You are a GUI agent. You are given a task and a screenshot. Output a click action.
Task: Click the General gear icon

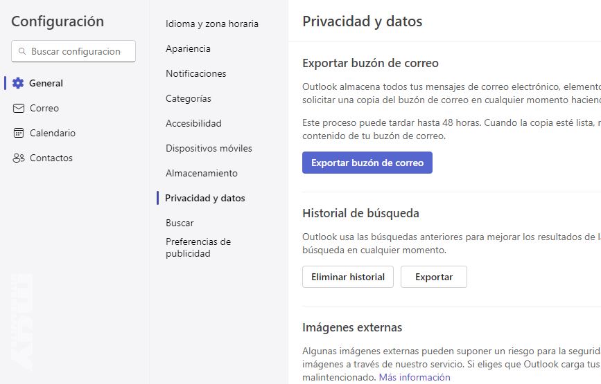pyautogui.click(x=18, y=83)
